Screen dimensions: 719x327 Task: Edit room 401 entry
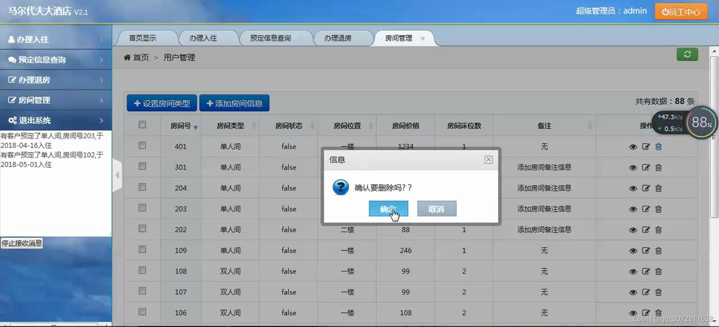[x=646, y=146]
